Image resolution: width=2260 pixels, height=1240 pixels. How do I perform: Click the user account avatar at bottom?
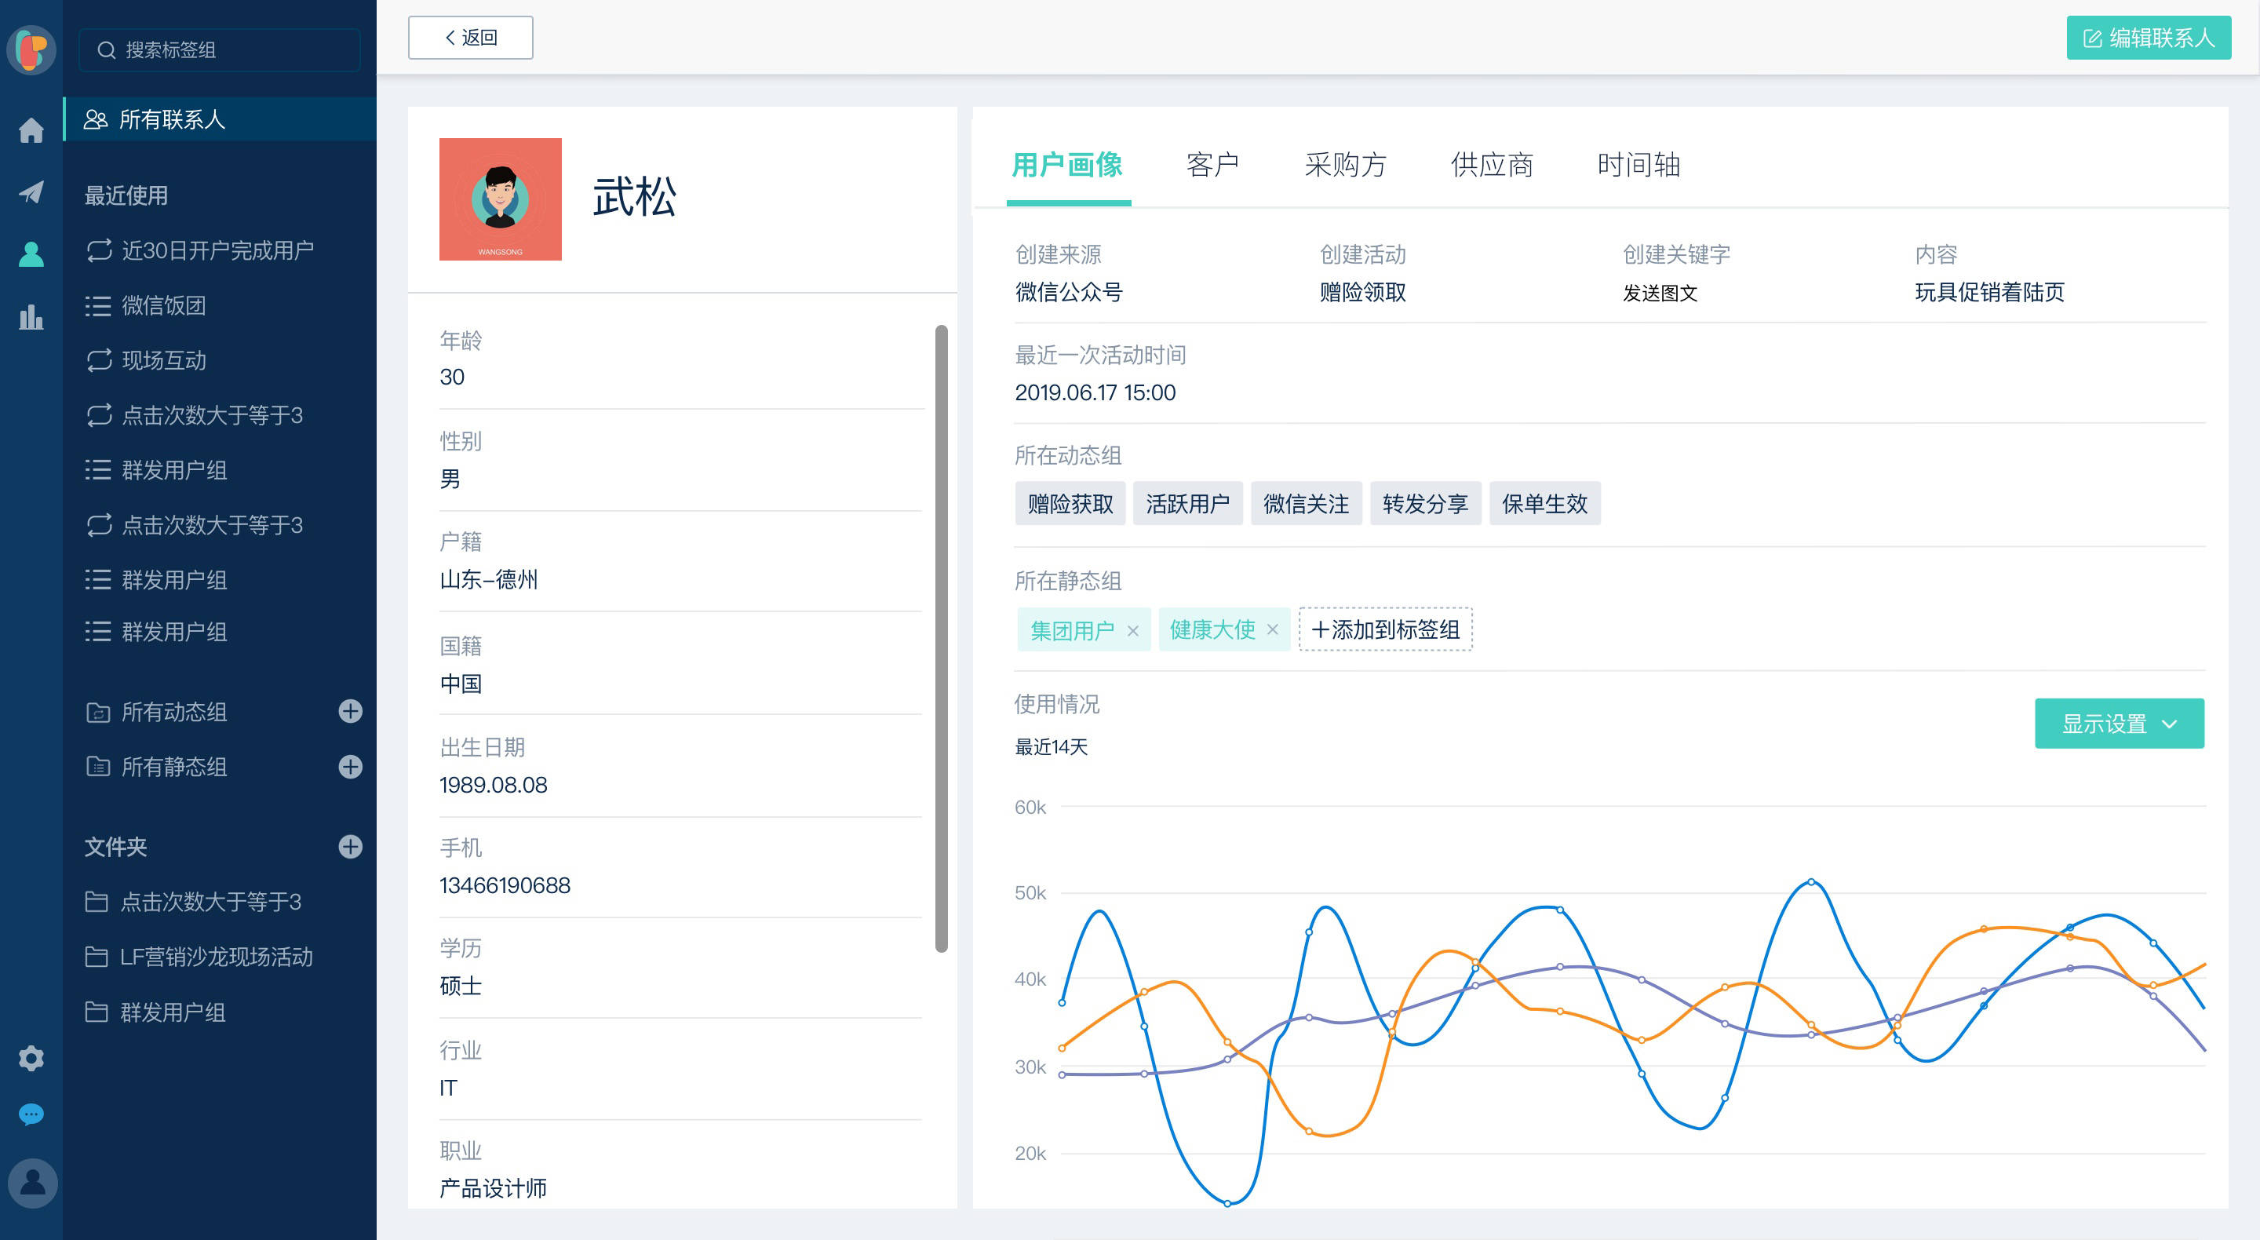[x=32, y=1183]
